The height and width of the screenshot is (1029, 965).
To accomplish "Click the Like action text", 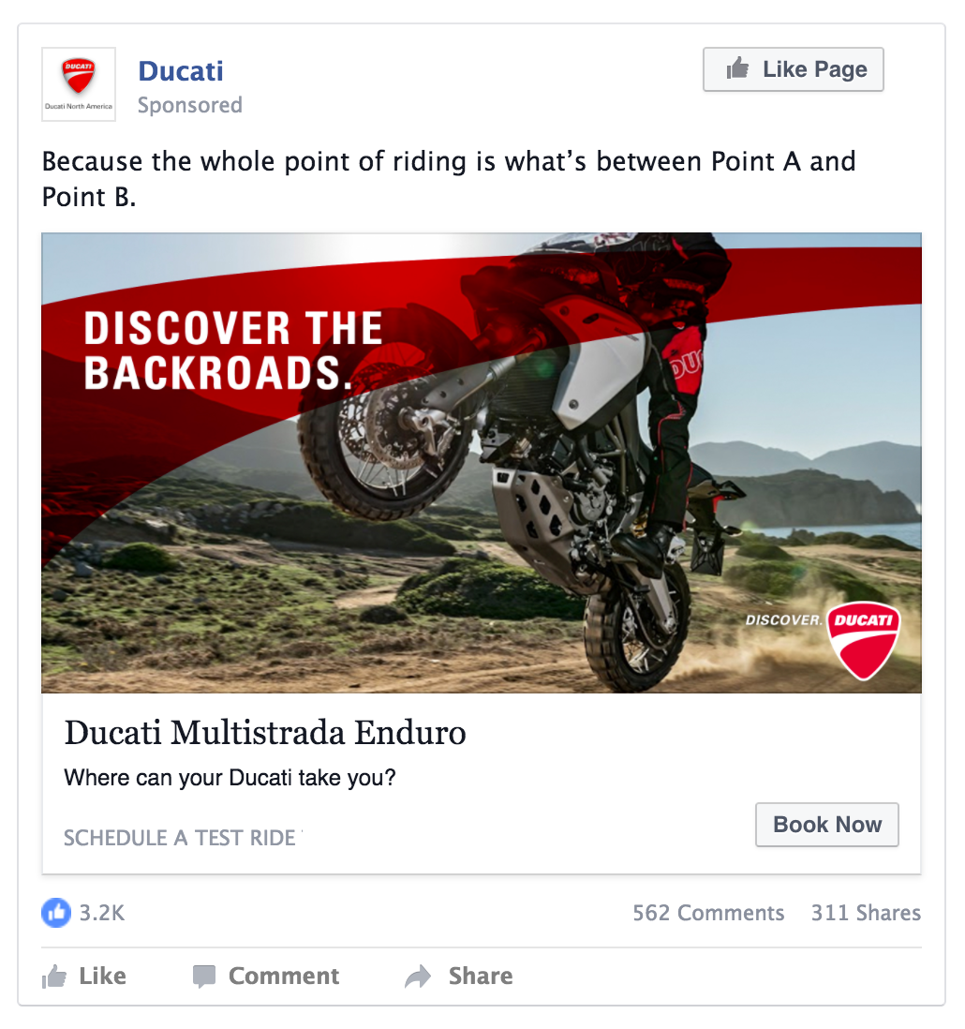I will click(102, 976).
